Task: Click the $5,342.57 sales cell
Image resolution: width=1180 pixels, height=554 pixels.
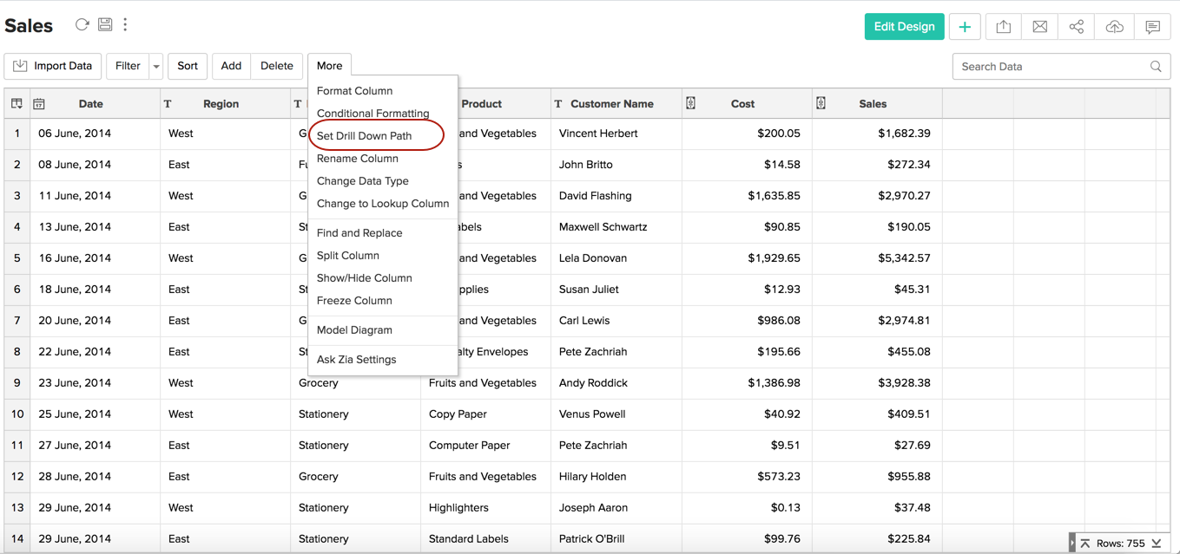Action: coord(877,258)
